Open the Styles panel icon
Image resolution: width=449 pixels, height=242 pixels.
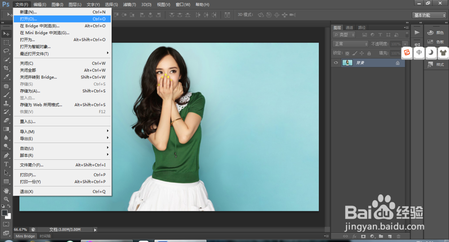[x=430, y=65]
